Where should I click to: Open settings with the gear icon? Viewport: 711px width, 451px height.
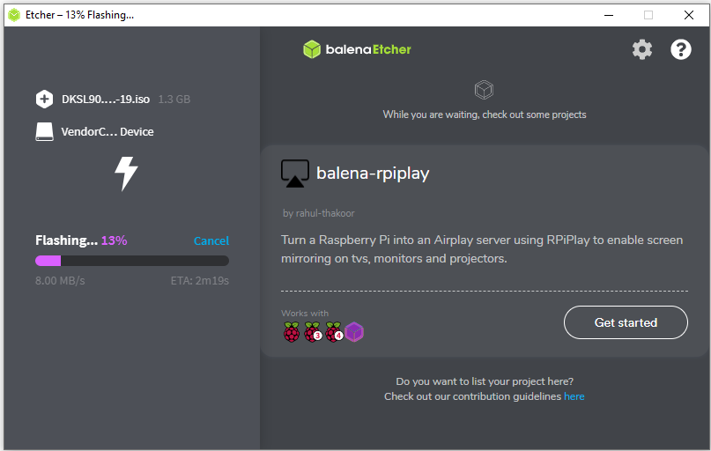coord(642,49)
